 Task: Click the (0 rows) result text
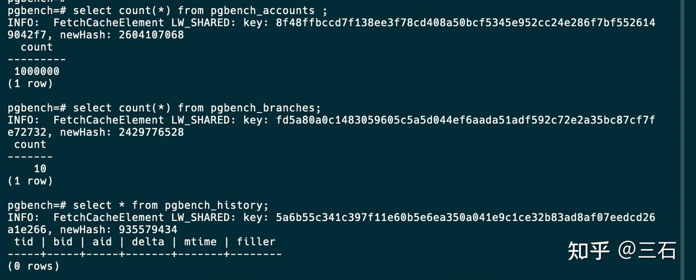(x=33, y=266)
